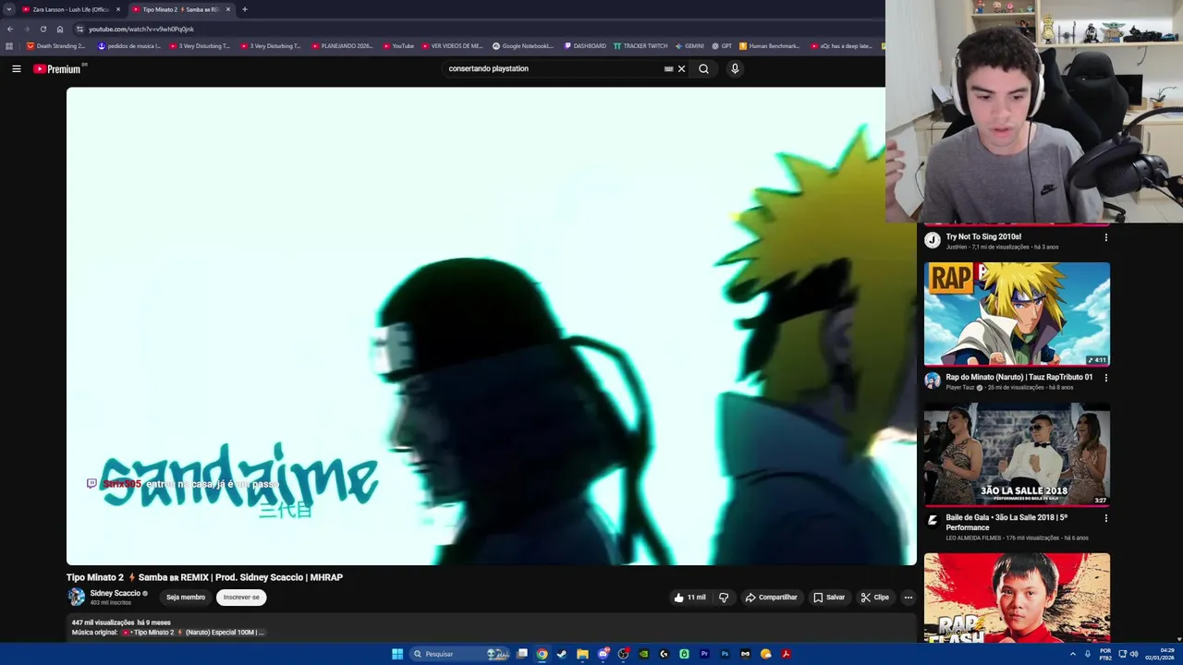1183x665 pixels.
Task: Open Player Tauz channel avatar
Action: click(x=933, y=381)
